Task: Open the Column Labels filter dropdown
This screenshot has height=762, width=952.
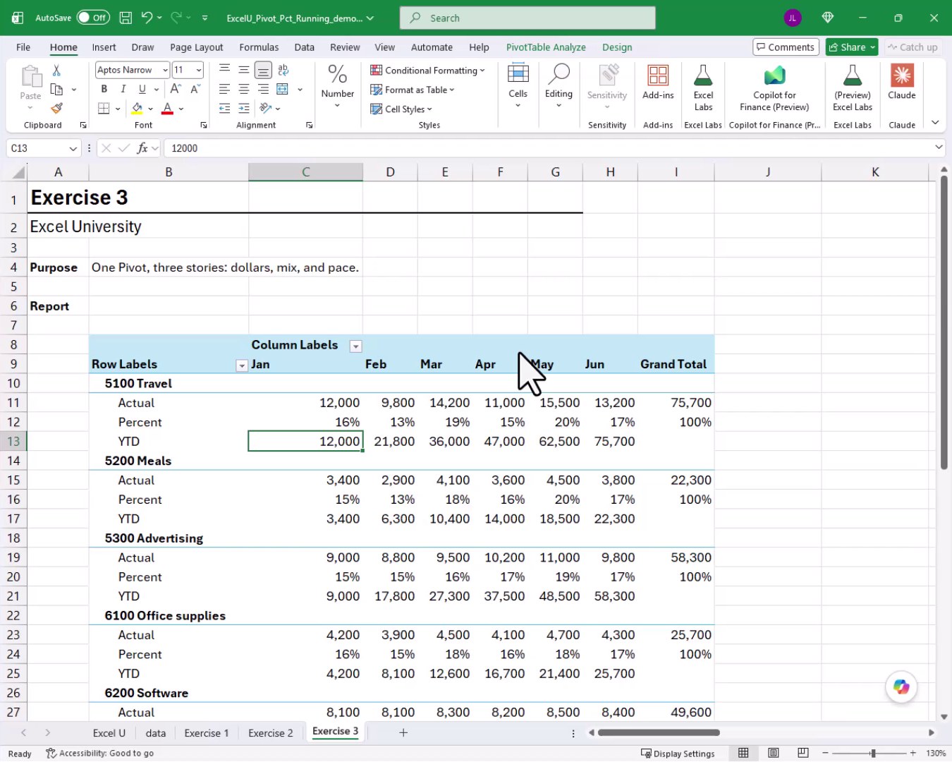Action: [x=356, y=346]
